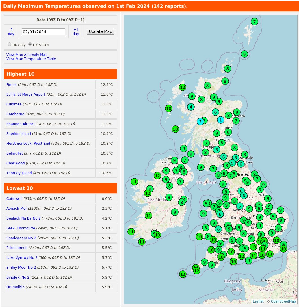The height and width of the screenshot is (308, 299).
Task: Click the cyan 2 marker in Scotland
Action: pyautogui.click(x=200, y=122)
